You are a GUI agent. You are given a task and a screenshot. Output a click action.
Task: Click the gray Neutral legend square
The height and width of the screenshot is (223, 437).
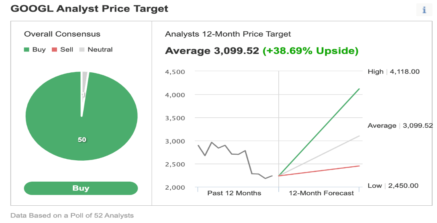click(82, 49)
